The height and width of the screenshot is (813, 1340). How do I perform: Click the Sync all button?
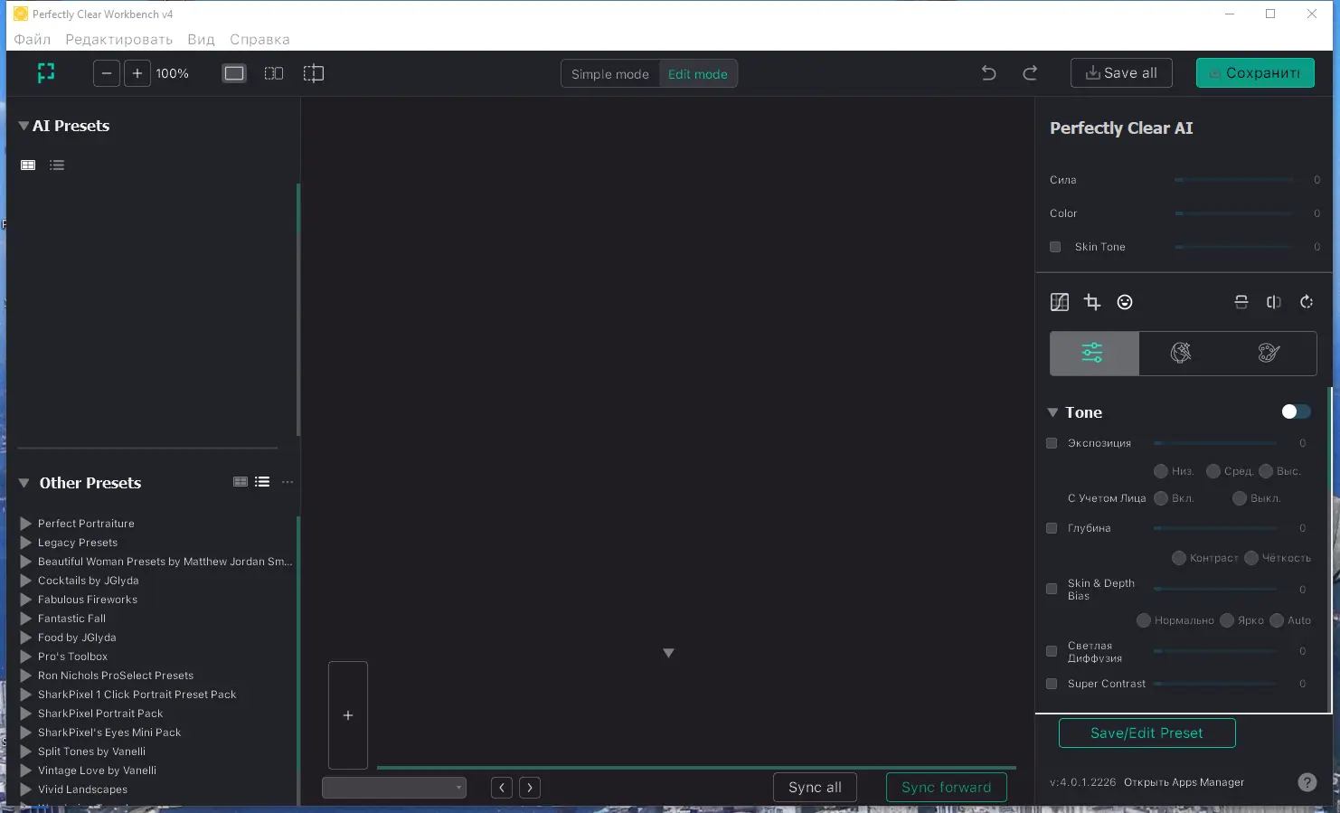pos(815,788)
